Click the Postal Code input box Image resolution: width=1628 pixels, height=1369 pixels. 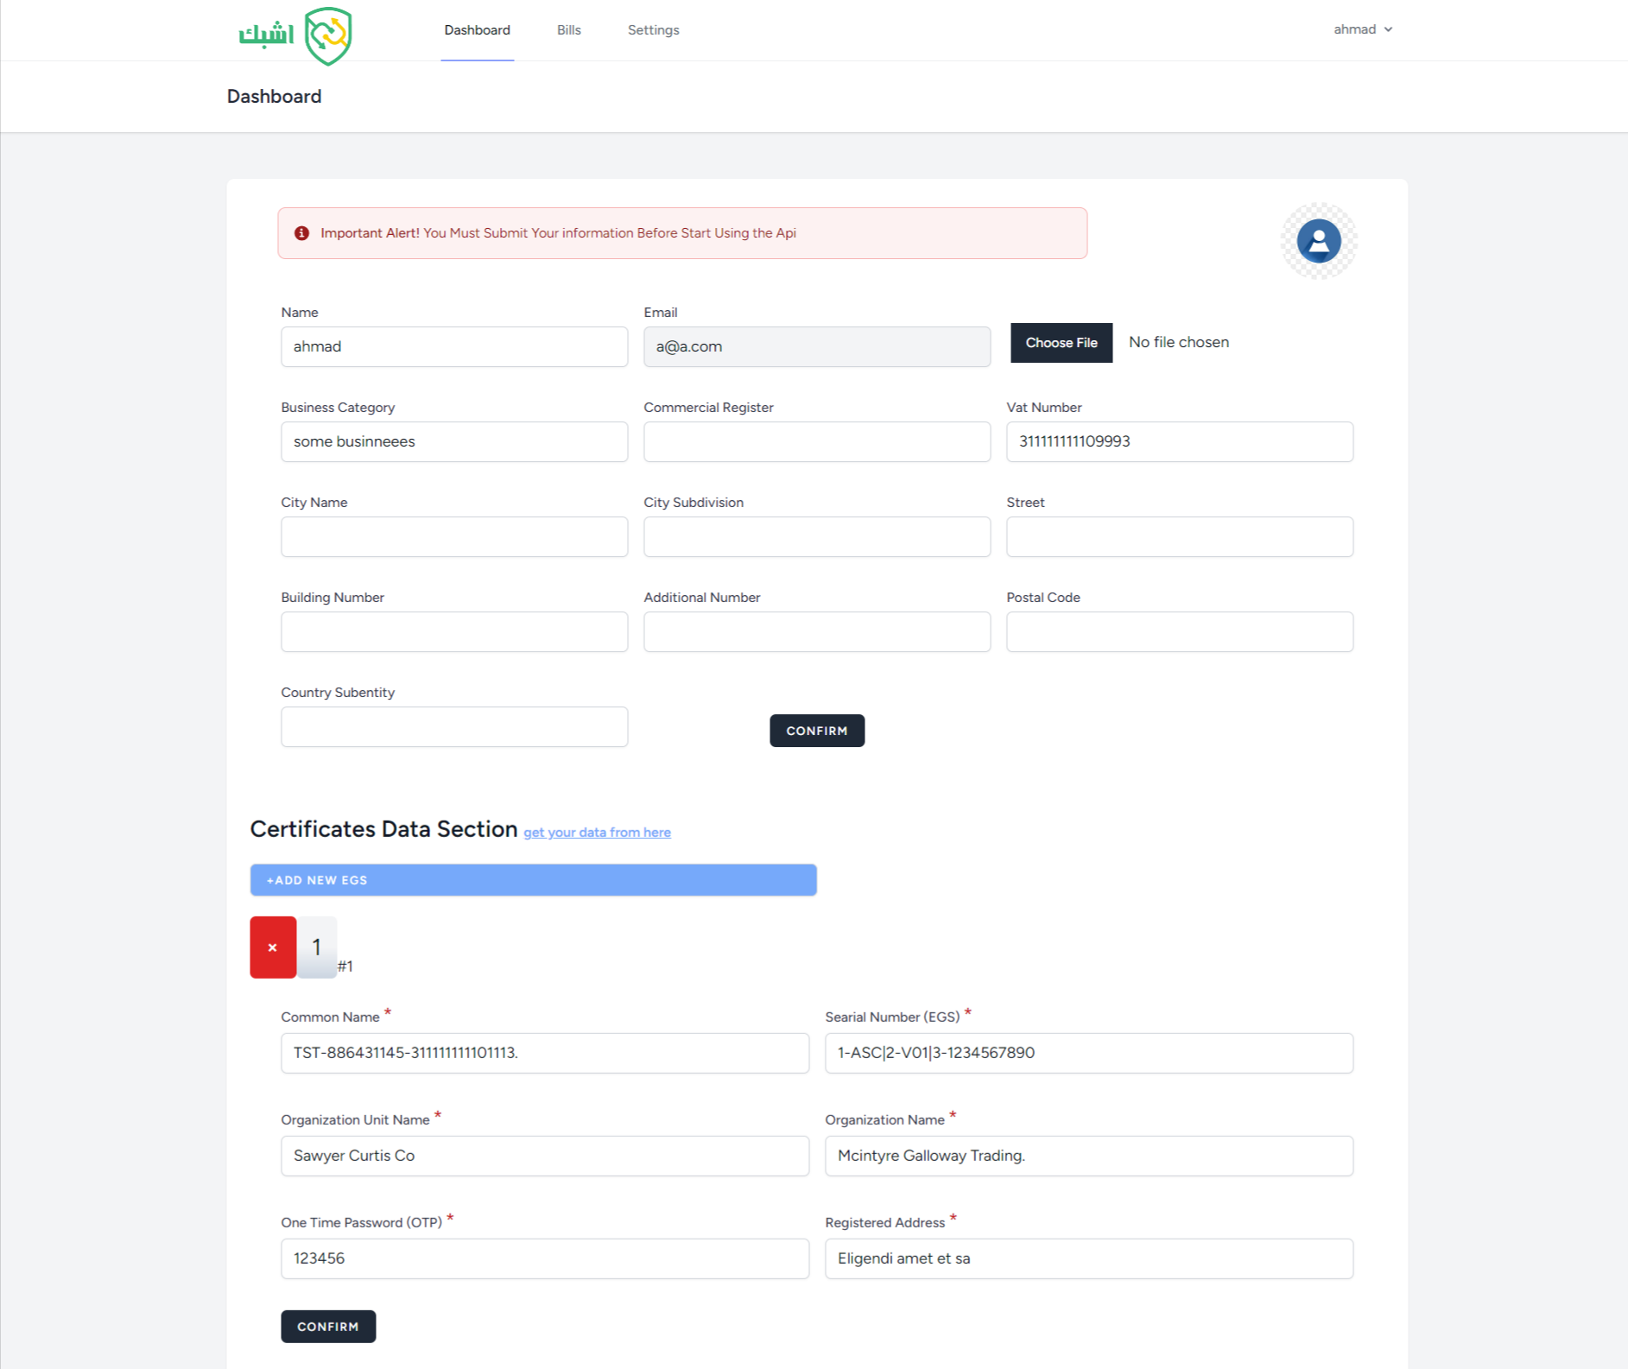[x=1179, y=632]
